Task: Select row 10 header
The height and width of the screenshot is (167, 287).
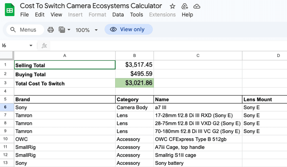Action: pyautogui.click(x=7, y=139)
